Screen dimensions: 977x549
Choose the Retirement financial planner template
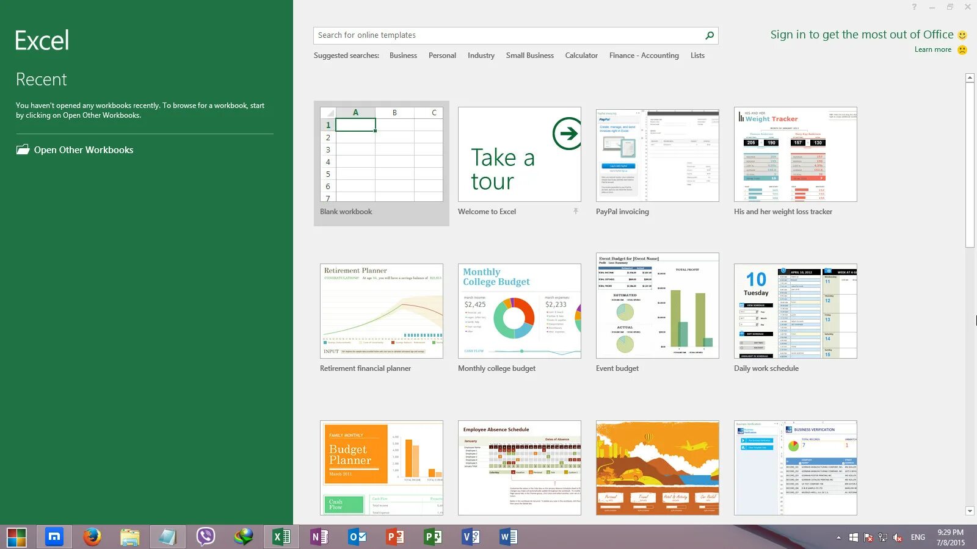[382, 311]
